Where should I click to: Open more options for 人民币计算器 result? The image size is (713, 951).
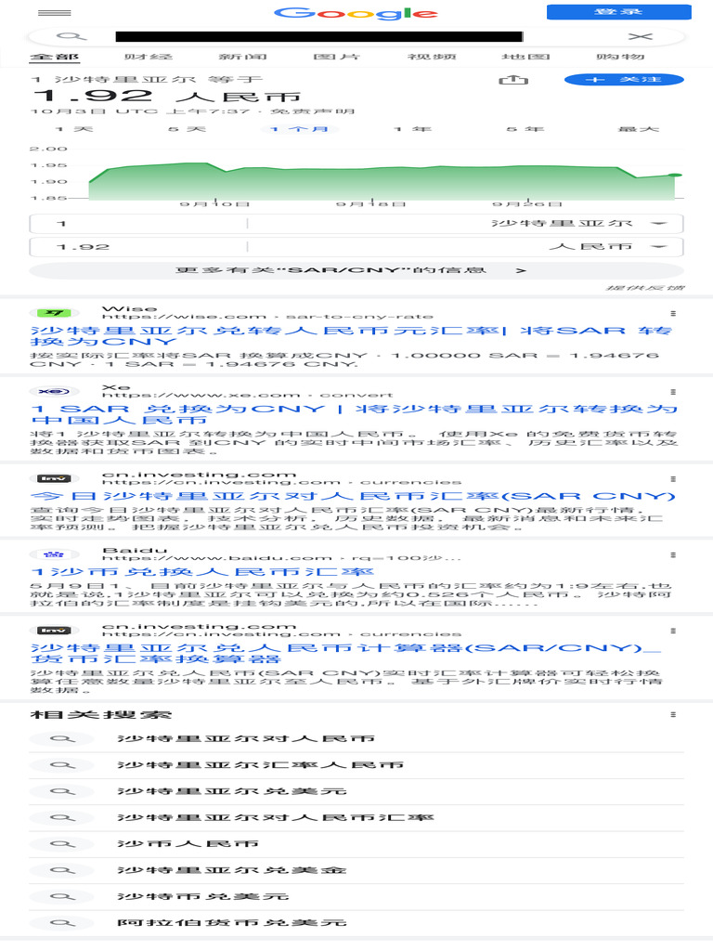point(673,631)
